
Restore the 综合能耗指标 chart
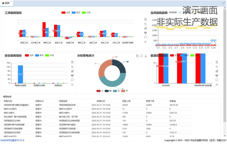pyautogui.click(x=72, y=80)
